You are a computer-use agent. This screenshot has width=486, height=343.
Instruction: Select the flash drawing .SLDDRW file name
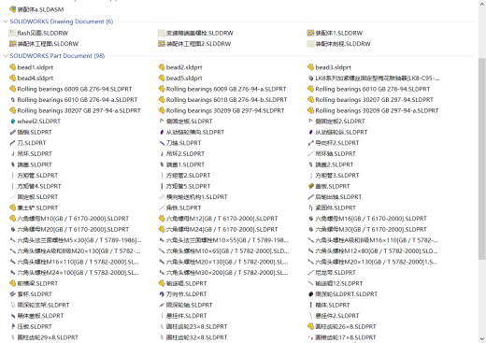click(43, 33)
